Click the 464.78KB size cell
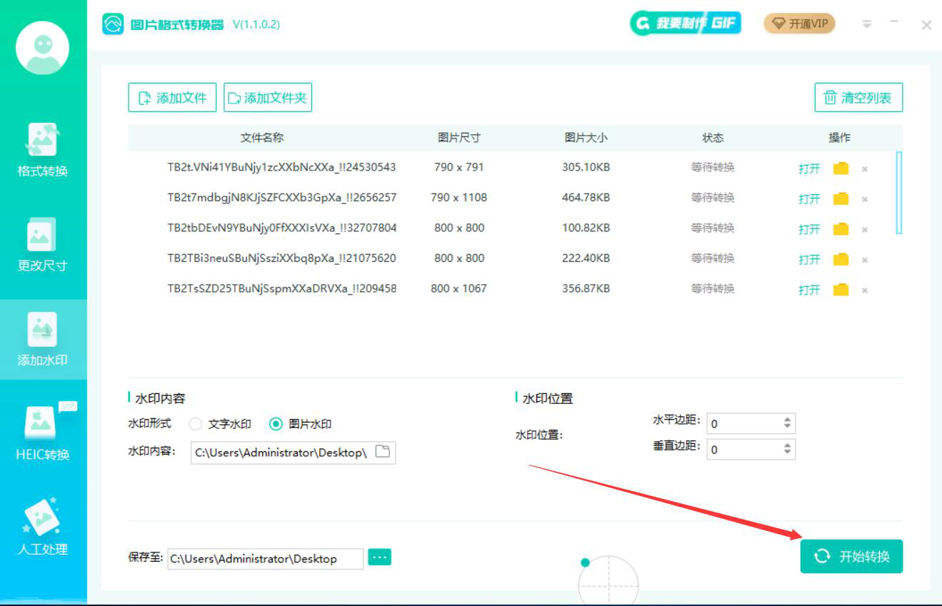942x606 pixels. click(x=586, y=198)
